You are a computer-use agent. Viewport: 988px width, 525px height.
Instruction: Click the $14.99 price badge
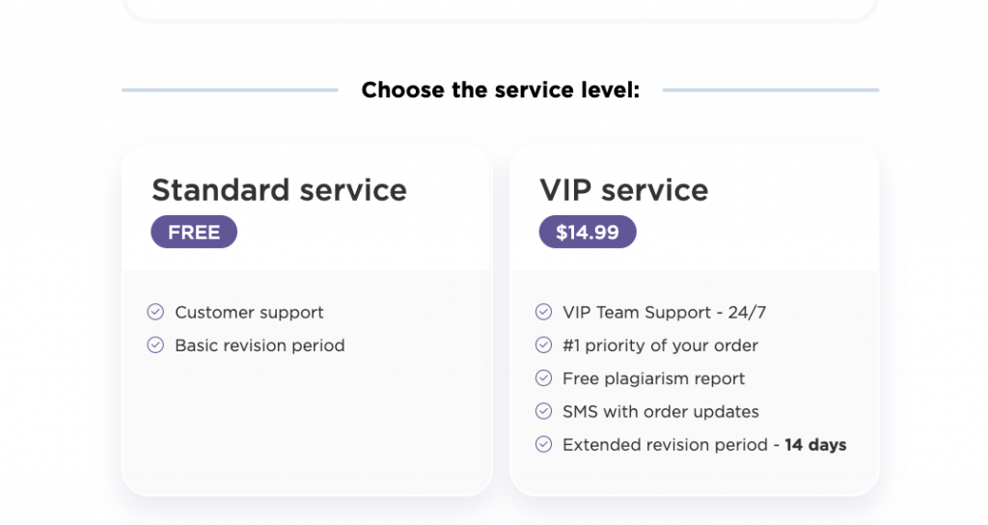588,232
